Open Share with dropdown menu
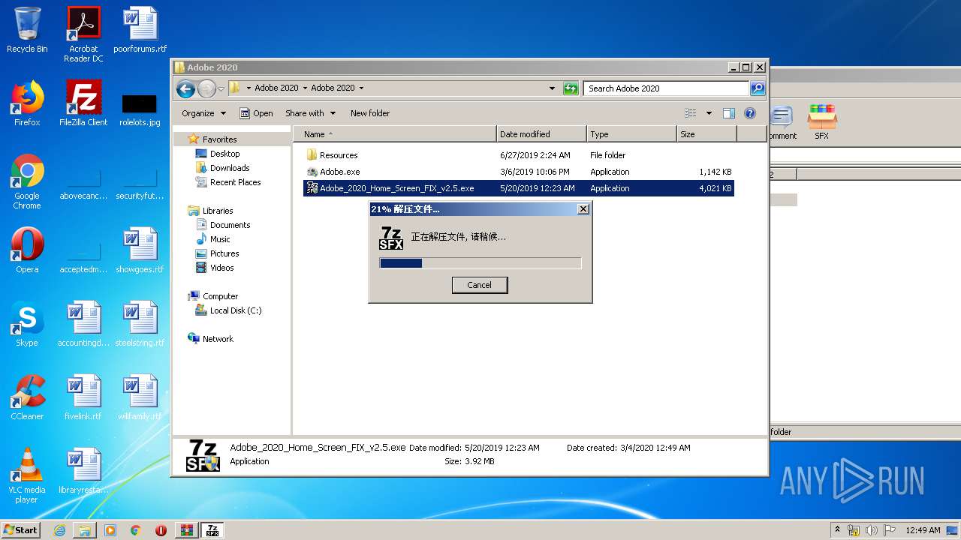 click(310, 113)
